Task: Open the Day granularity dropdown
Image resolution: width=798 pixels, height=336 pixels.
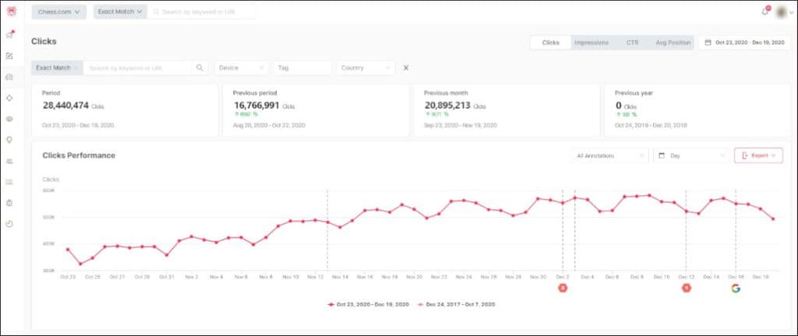Action: (x=692, y=156)
